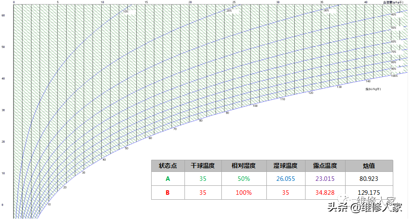This screenshot has width=409, height=219.
Task: Click the 30% humidity curve label
Action: coord(327,10)
